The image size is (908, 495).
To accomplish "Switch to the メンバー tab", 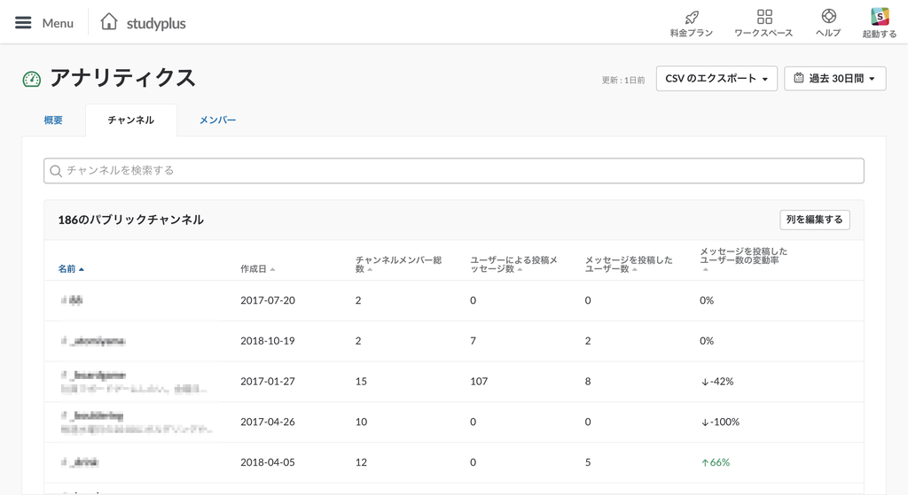I will pyautogui.click(x=218, y=120).
